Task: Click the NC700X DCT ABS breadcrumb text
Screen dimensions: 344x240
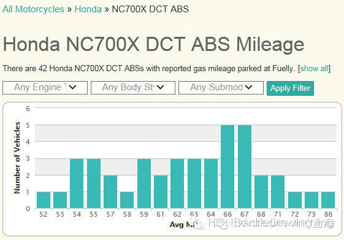Action: click(x=150, y=9)
